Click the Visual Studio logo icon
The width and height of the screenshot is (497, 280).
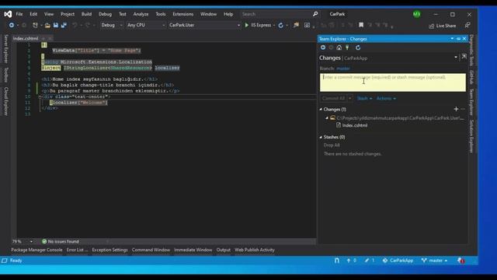pos(8,14)
